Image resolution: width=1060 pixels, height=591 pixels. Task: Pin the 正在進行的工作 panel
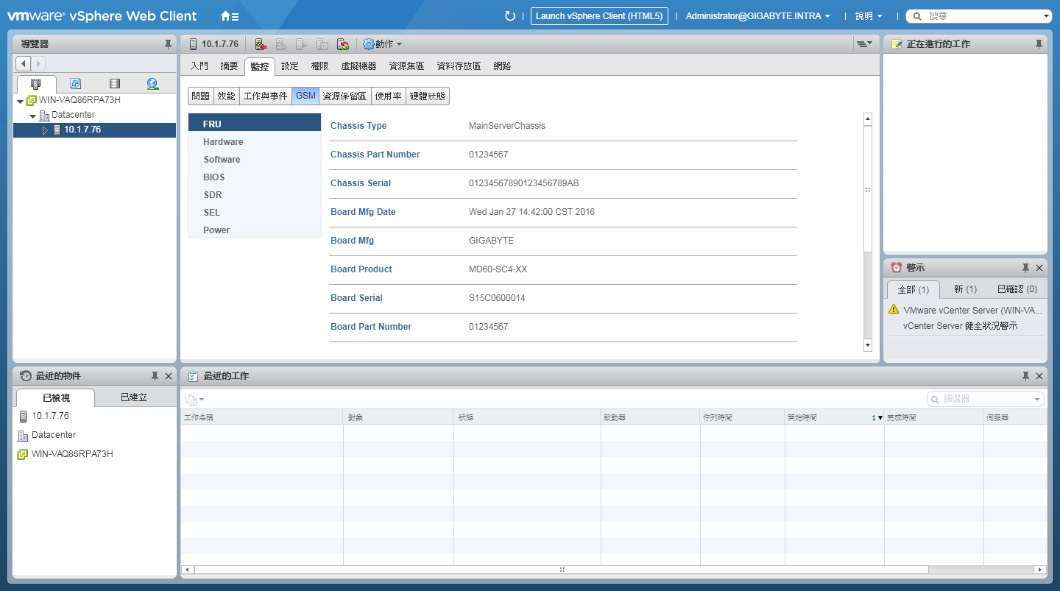[1039, 44]
